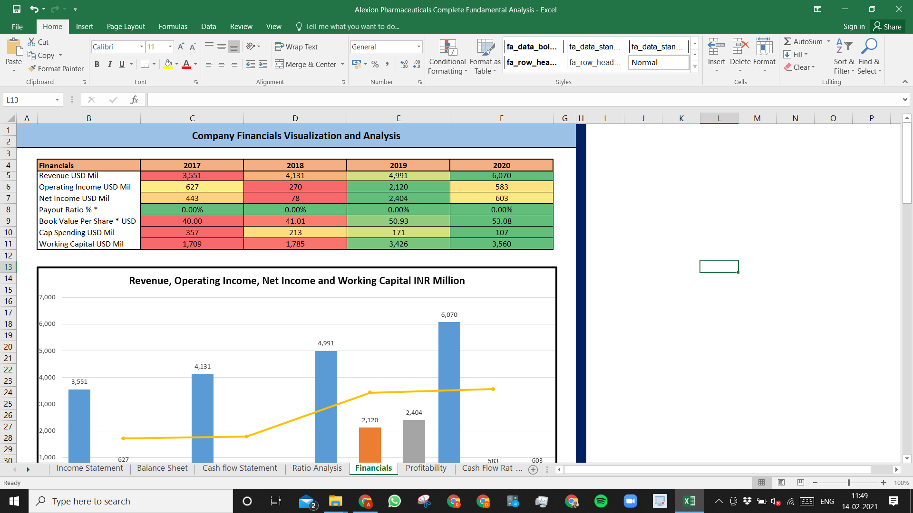
Task: Open the AutoSum dropdown arrow
Action: coord(829,41)
